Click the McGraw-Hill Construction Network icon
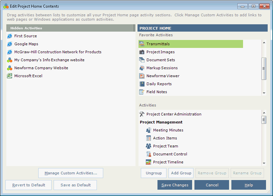Viewport: 273px width, 196px height. [x=10, y=52]
